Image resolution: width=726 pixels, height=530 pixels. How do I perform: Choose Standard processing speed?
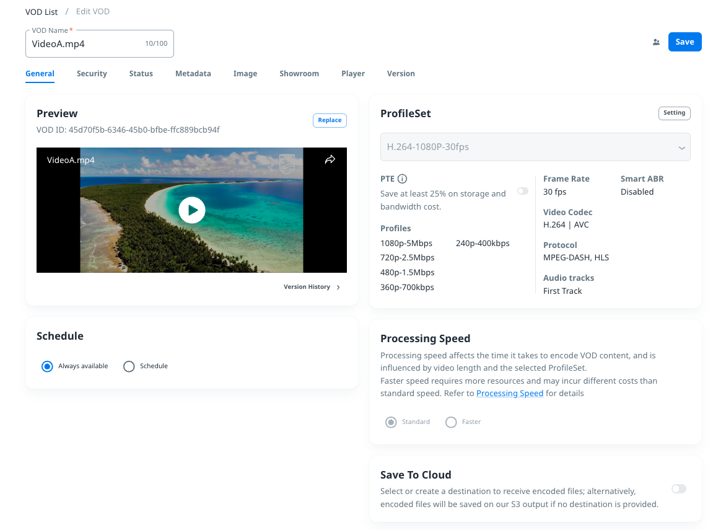(x=391, y=422)
